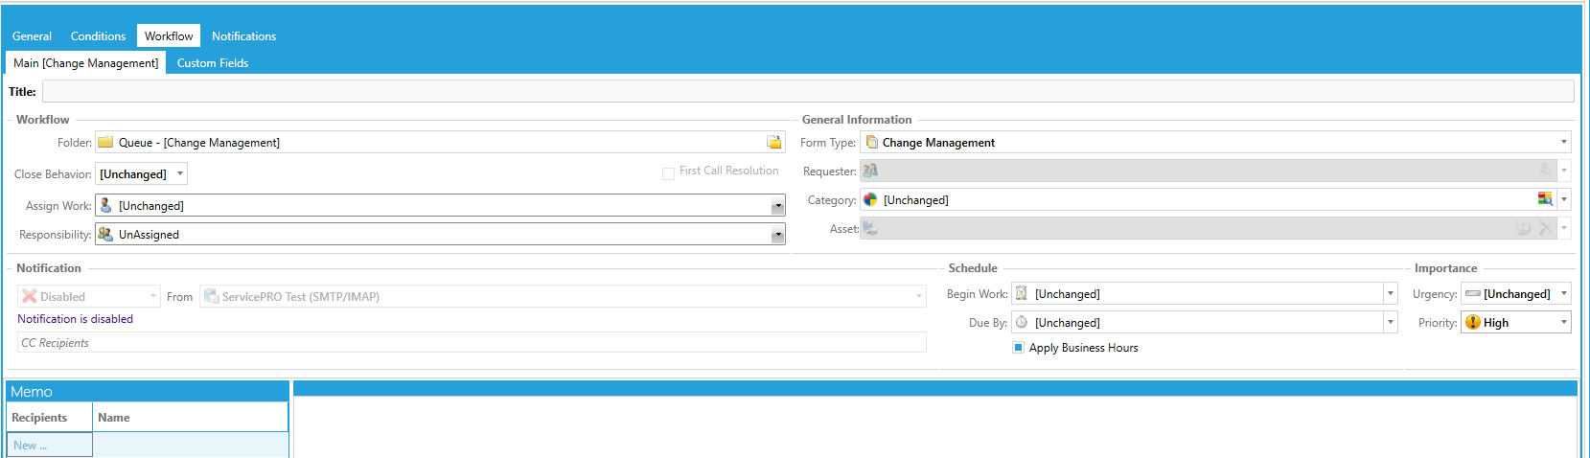Open the Custom Fields tab

(213, 63)
